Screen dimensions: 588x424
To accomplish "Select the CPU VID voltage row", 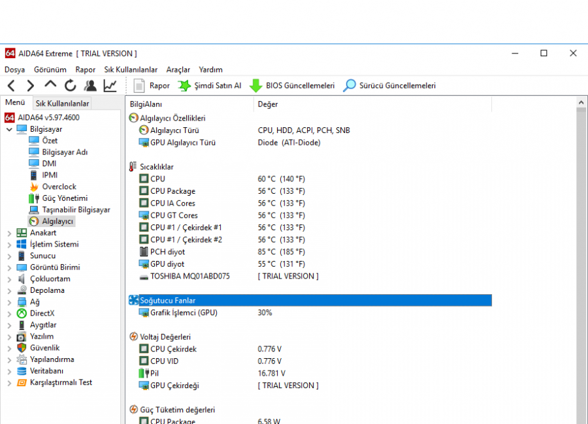I will click(x=310, y=361).
